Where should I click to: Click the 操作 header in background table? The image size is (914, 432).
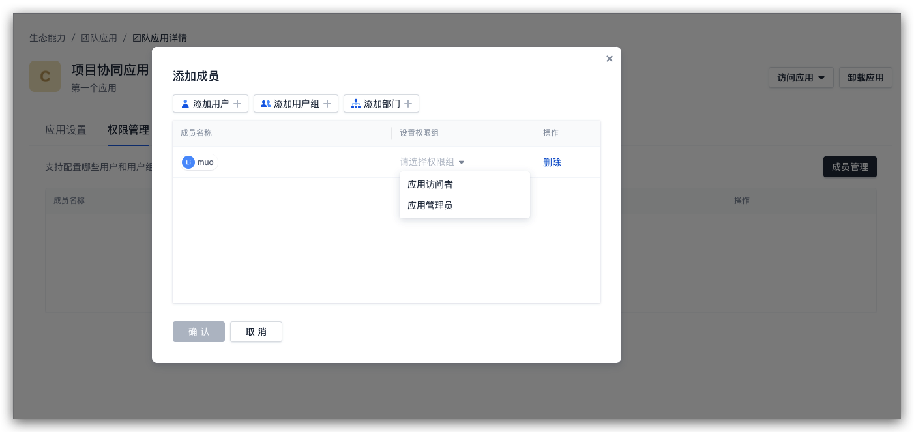coord(742,201)
